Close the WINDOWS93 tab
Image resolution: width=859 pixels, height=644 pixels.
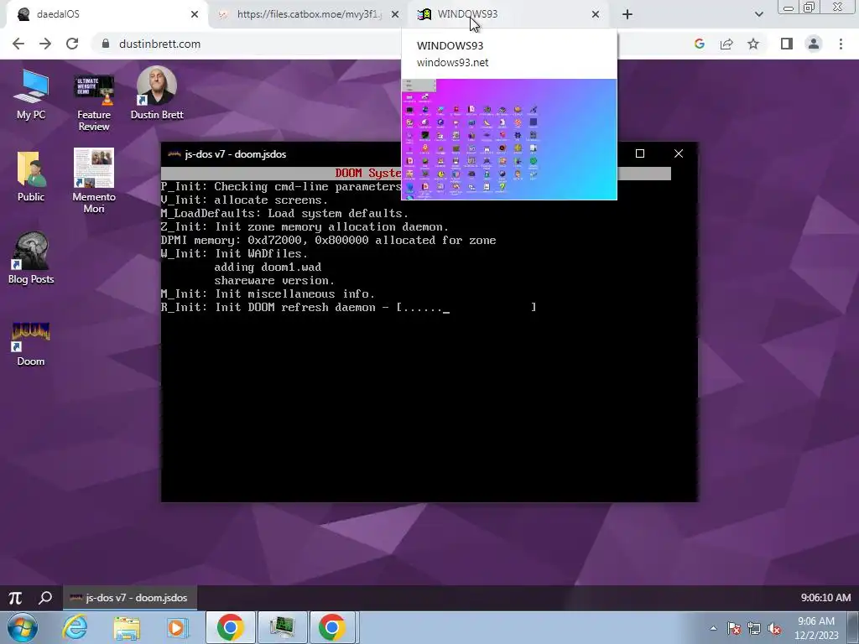596,15
